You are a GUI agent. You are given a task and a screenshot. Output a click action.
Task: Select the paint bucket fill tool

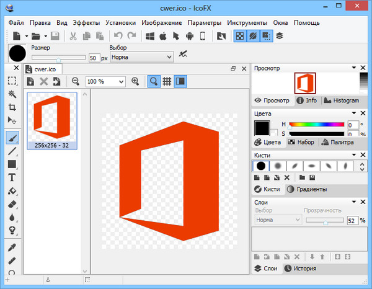(12, 191)
